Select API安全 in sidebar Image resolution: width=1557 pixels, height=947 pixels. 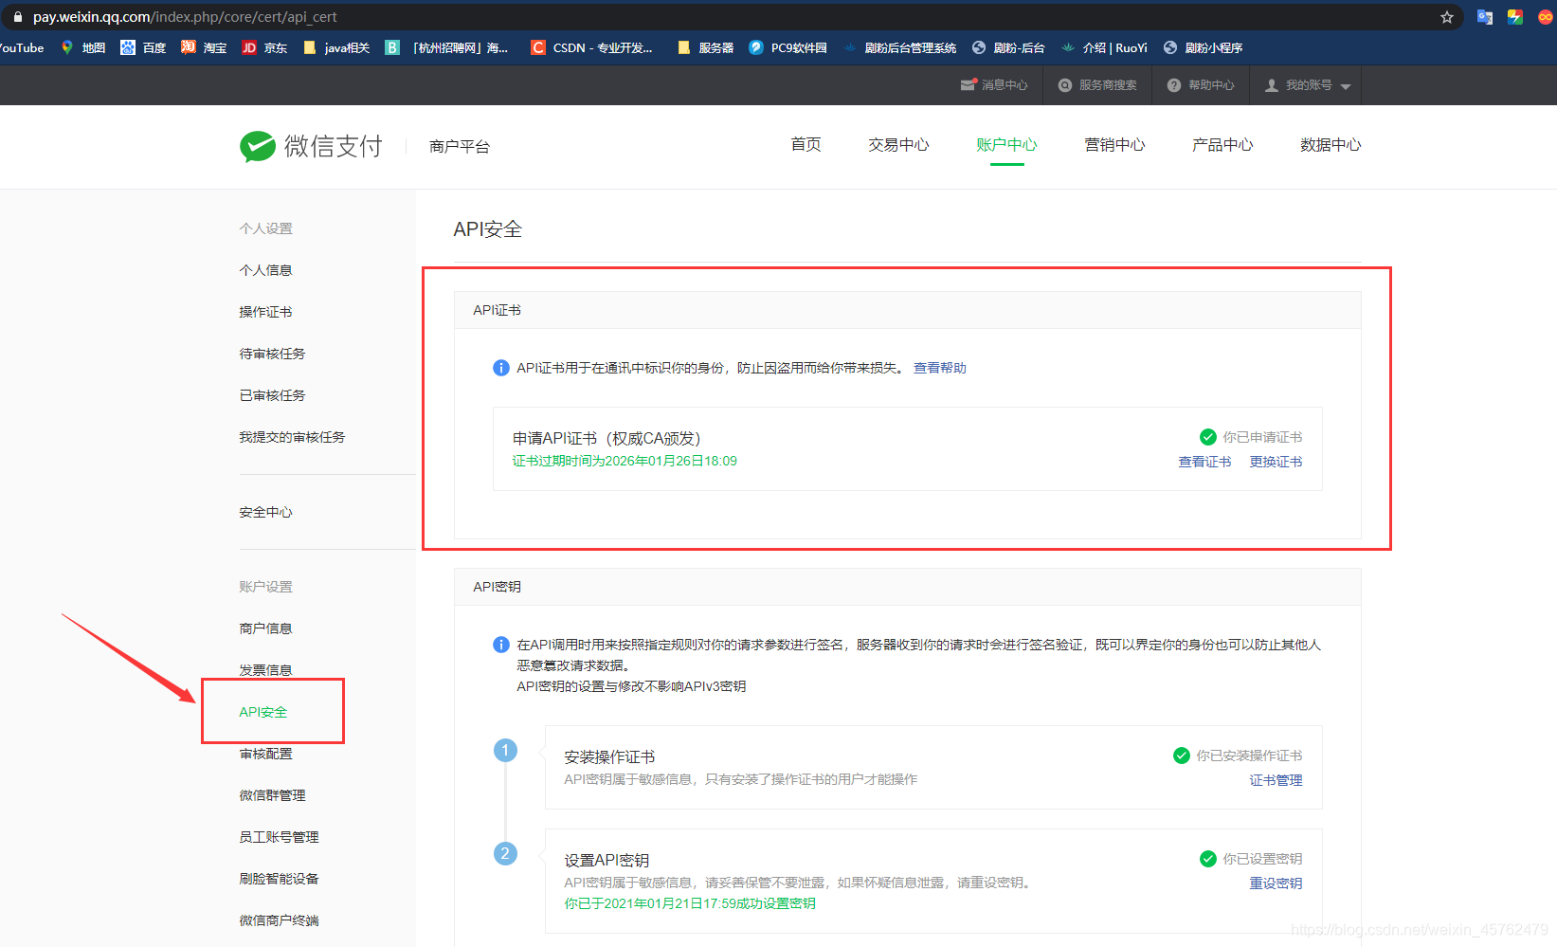(x=263, y=712)
